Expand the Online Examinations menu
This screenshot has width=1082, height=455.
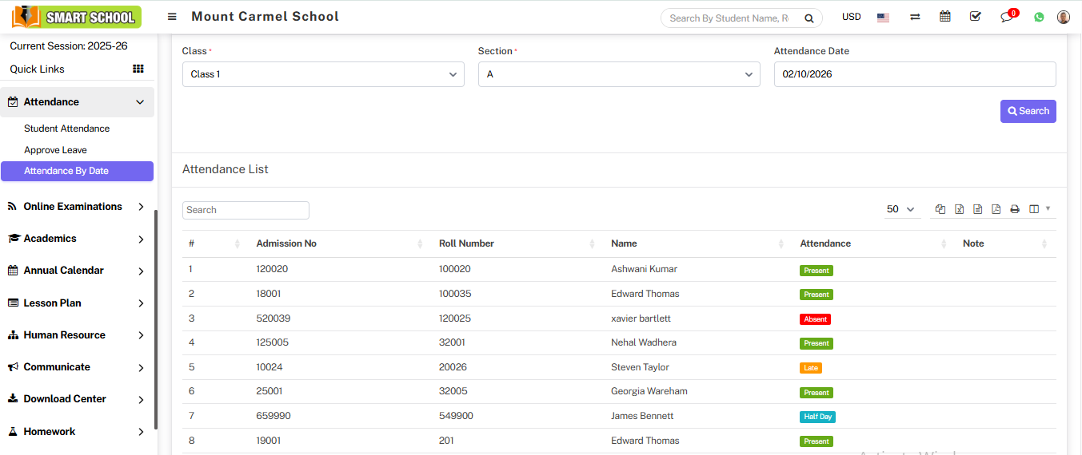click(x=77, y=207)
